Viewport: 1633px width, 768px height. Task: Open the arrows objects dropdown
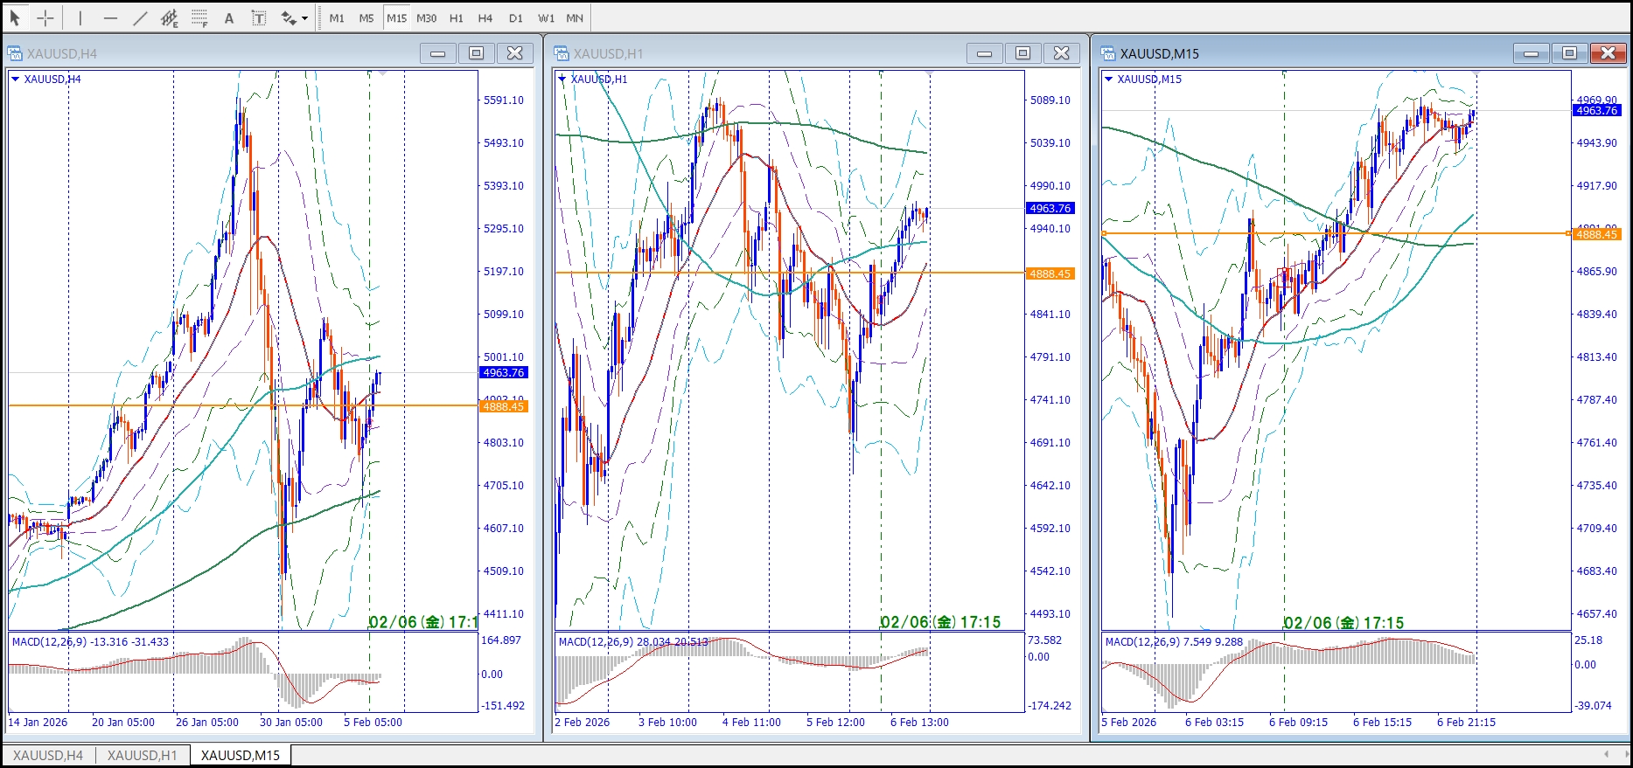304,17
